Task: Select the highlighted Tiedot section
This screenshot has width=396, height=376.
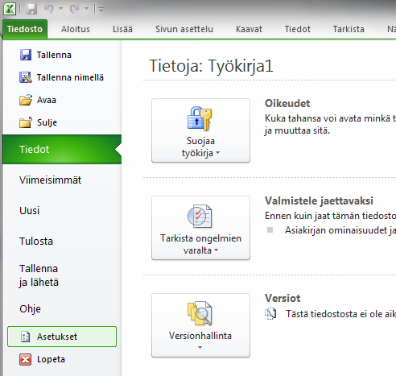Action: click(x=62, y=149)
